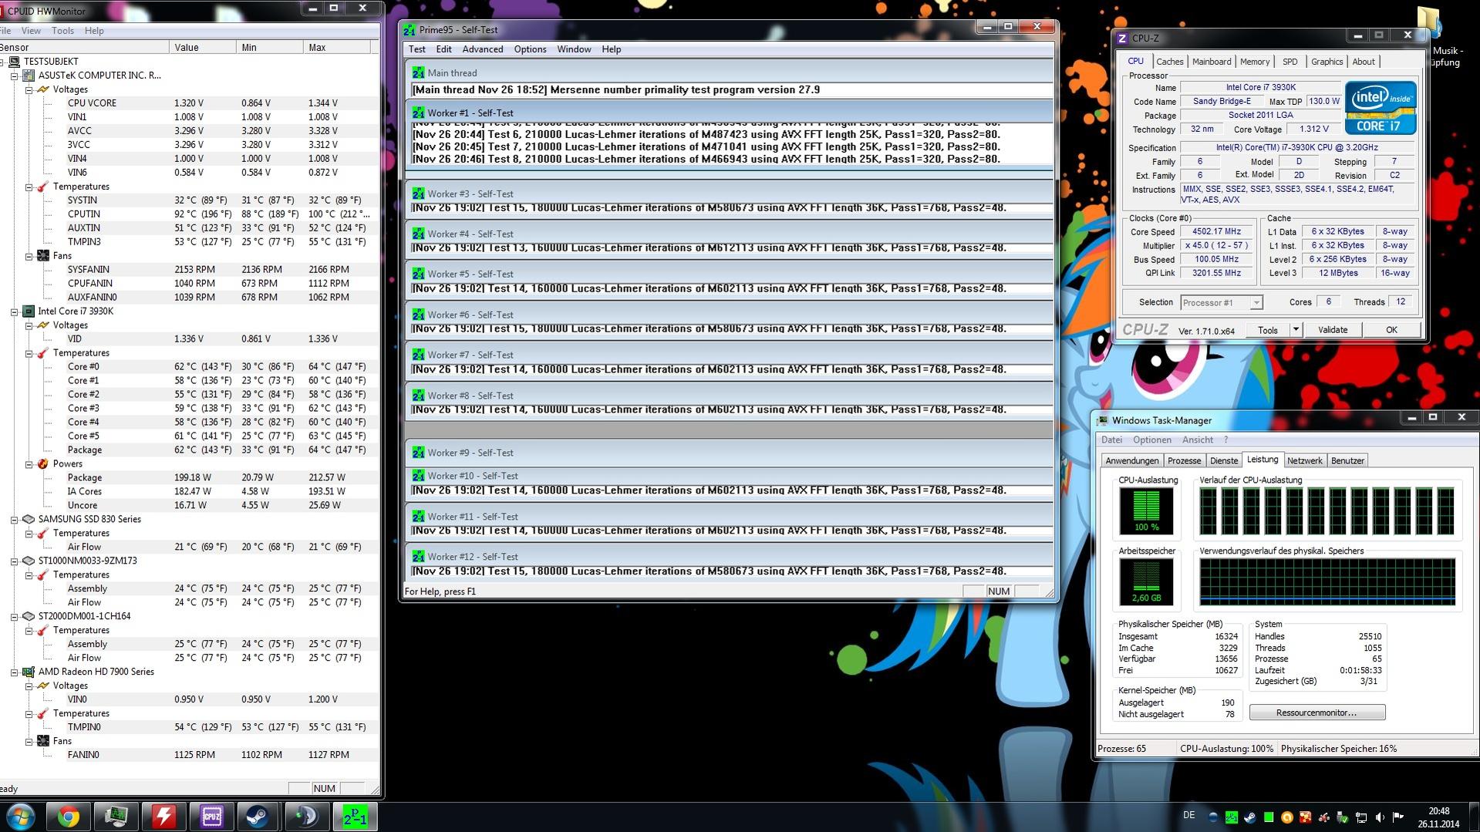1480x832 pixels.
Task: Click the Worker #5 Self-Test window icon
Action: 418,274
